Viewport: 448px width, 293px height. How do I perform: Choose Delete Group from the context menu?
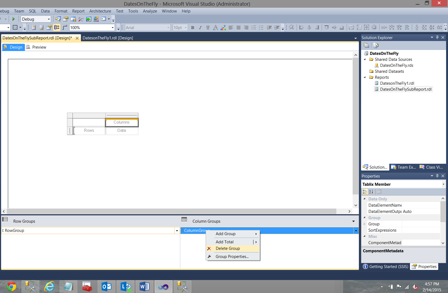coord(233,248)
